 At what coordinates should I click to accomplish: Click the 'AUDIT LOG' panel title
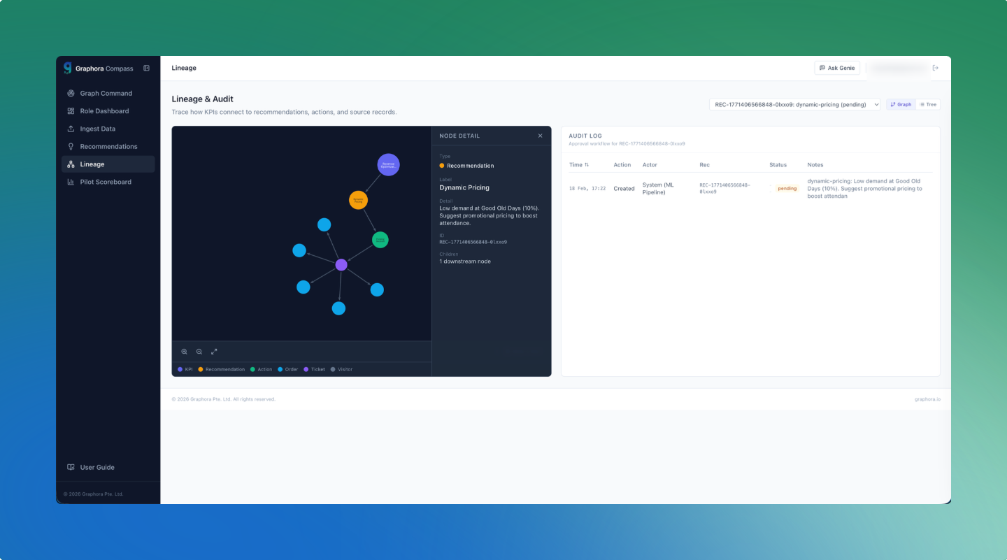(585, 136)
